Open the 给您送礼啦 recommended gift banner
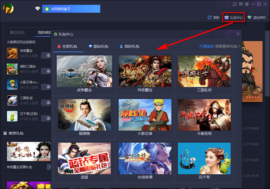This screenshot has width=270, height=189. pos(29,151)
